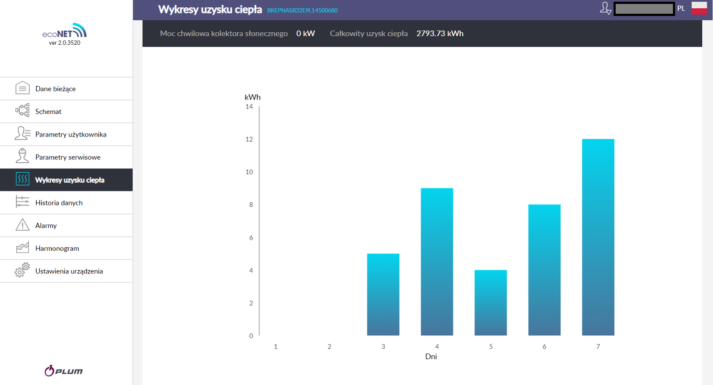This screenshot has width=713, height=385.
Task: Click the user account icon in header
Action: tap(605, 8)
